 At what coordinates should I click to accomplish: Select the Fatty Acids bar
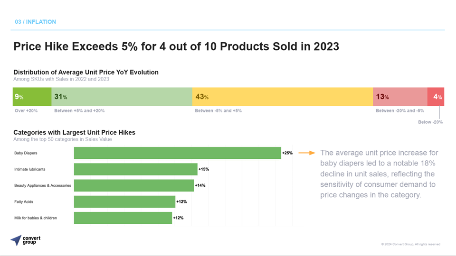[x=124, y=202]
